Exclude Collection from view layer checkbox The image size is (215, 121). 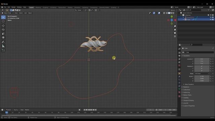pos(208,15)
